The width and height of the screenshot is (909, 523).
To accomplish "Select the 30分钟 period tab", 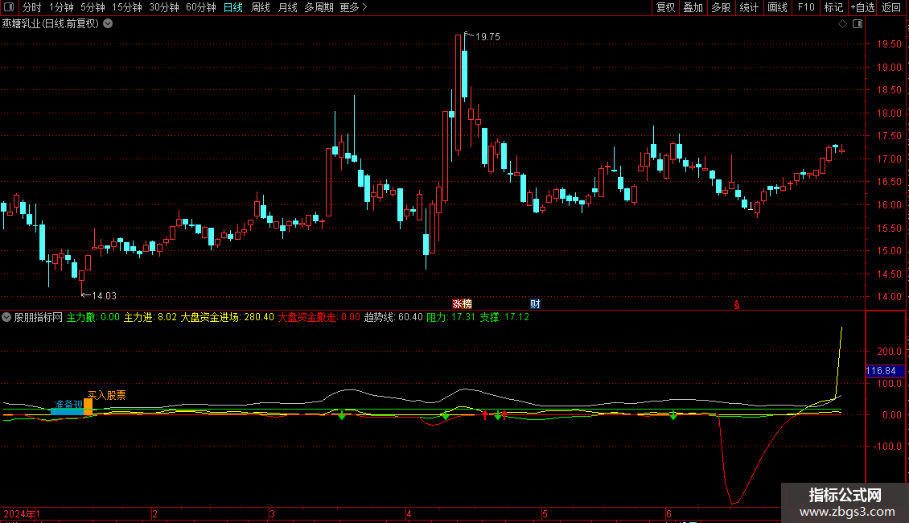I will point(164,7).
